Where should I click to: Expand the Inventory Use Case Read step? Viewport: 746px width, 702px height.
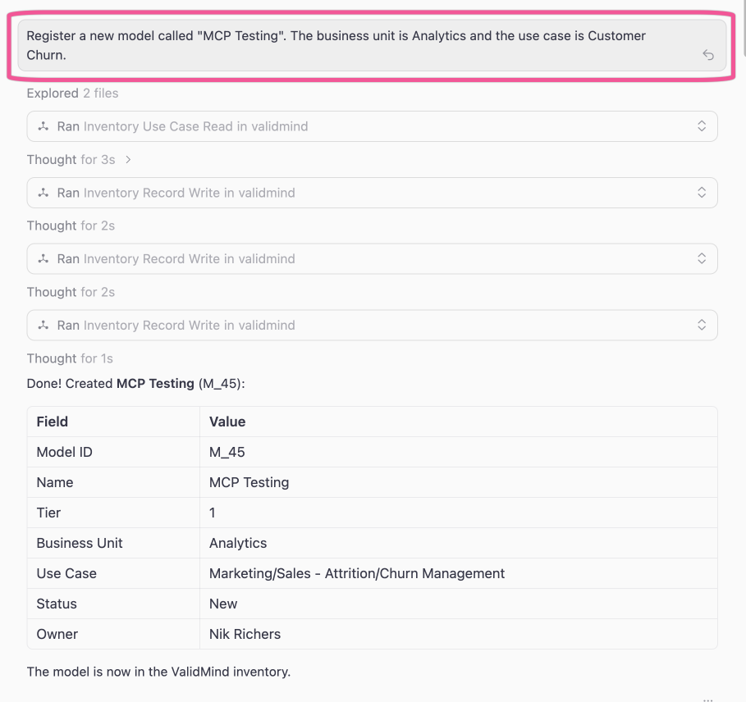702,126
